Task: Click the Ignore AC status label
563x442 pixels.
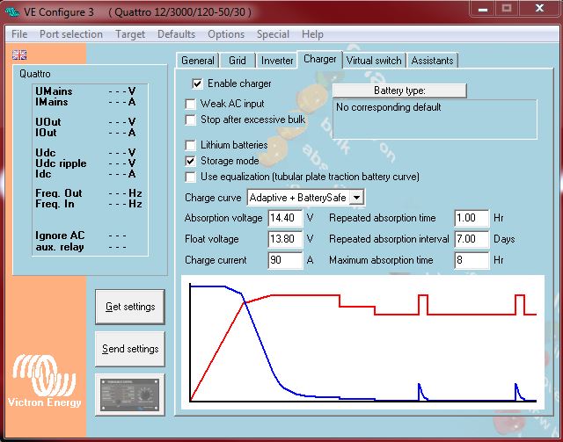Action: 60,235
